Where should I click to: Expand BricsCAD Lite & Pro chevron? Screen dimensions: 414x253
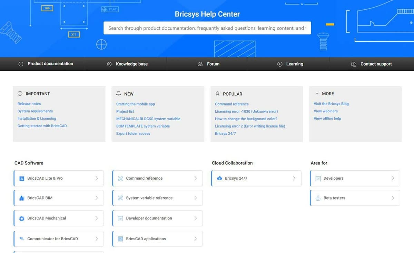pos(97,179)
